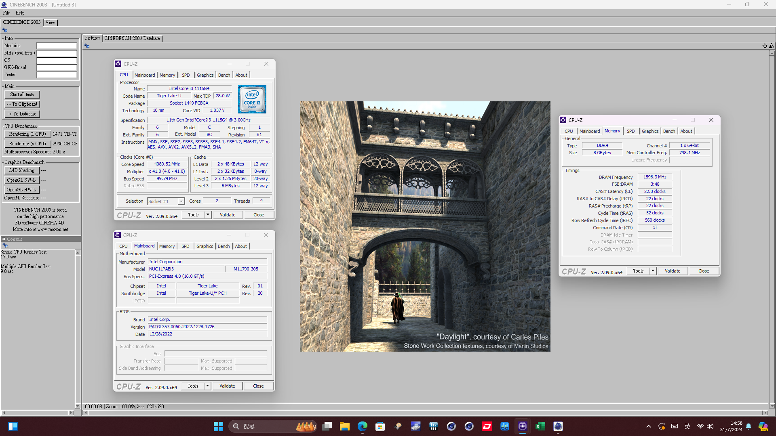
Task: Click Validate in the CPU-Z Memory window
Action: [673, 271]
